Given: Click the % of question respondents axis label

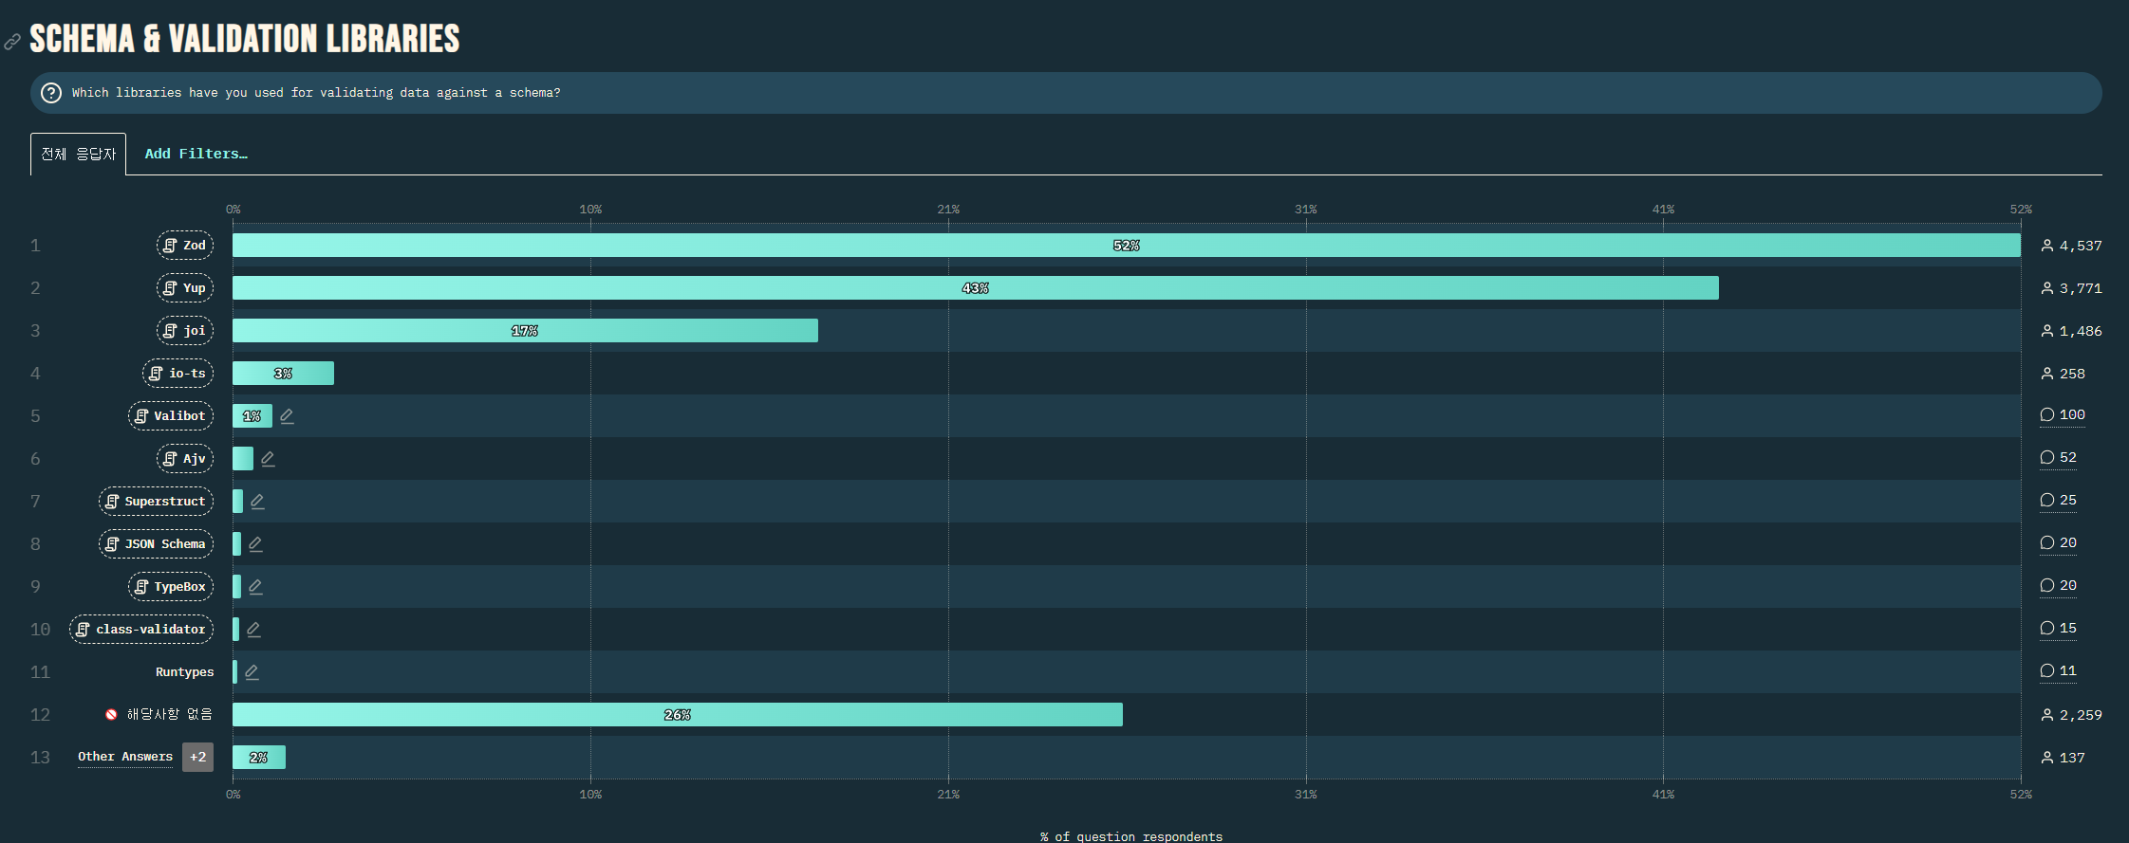Looking at the screenshot, I should coord(1131,836).
